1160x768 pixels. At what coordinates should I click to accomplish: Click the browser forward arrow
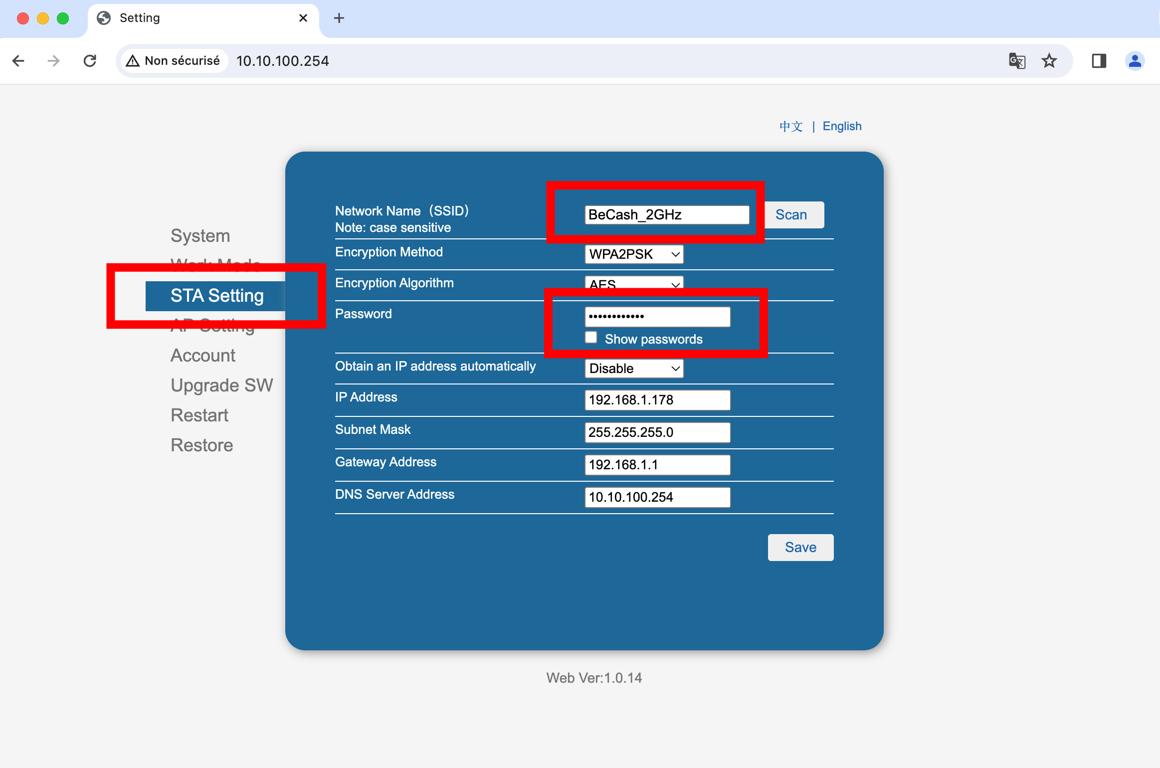pyautogui.click(x=53, y=61)
